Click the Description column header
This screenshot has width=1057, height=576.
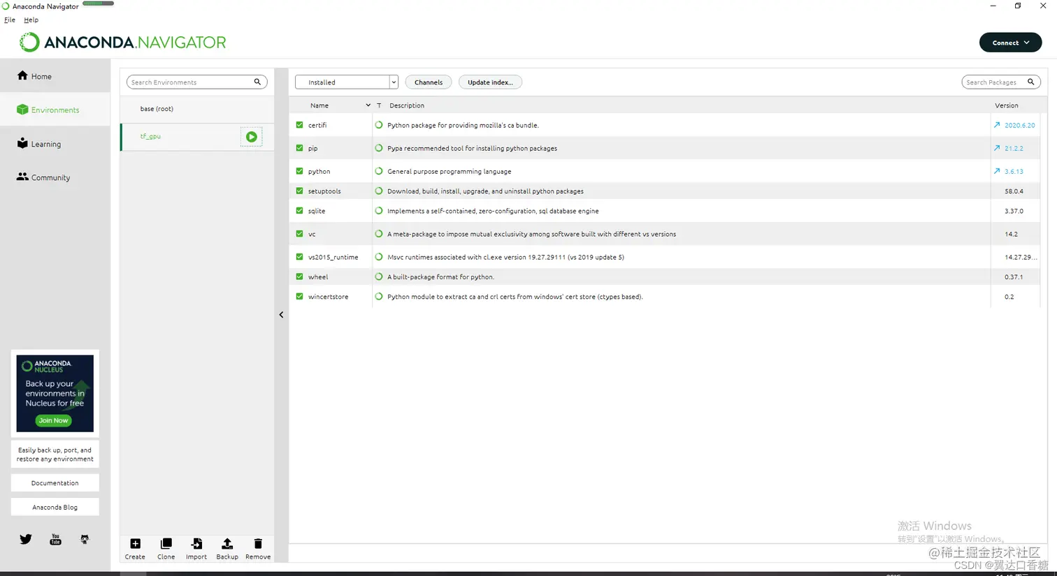pos(407,105)
